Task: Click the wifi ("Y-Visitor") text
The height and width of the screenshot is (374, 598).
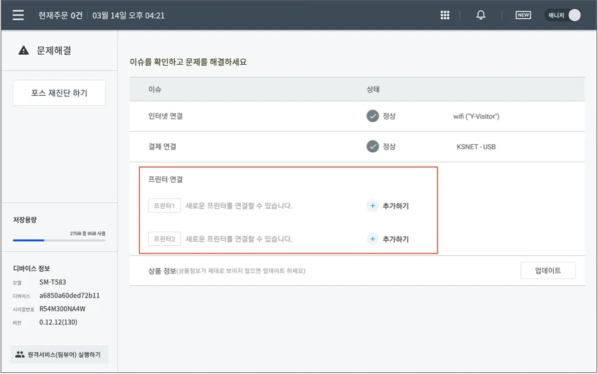Action: 476,116
